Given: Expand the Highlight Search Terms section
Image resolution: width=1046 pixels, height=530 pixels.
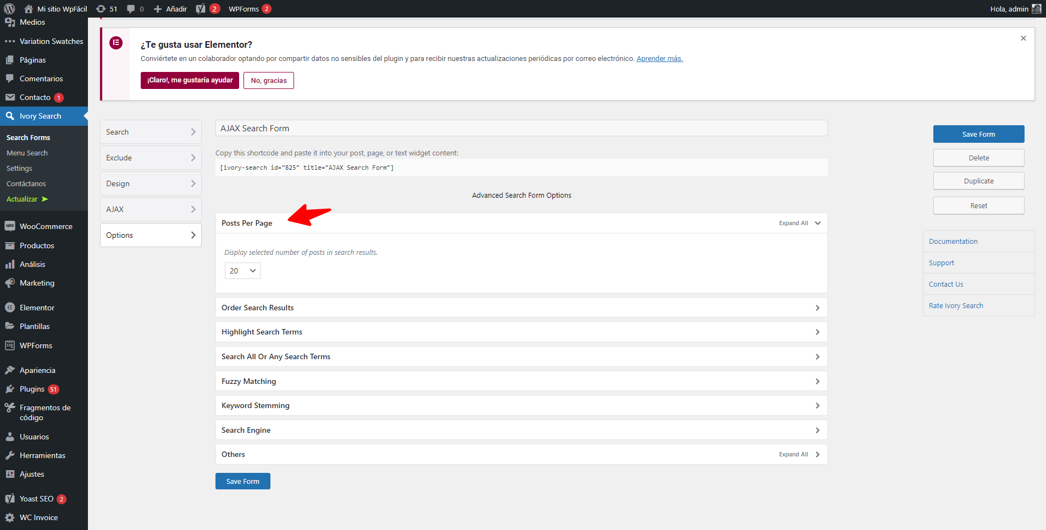Looking at the screenshot, I should coord(521,332).
